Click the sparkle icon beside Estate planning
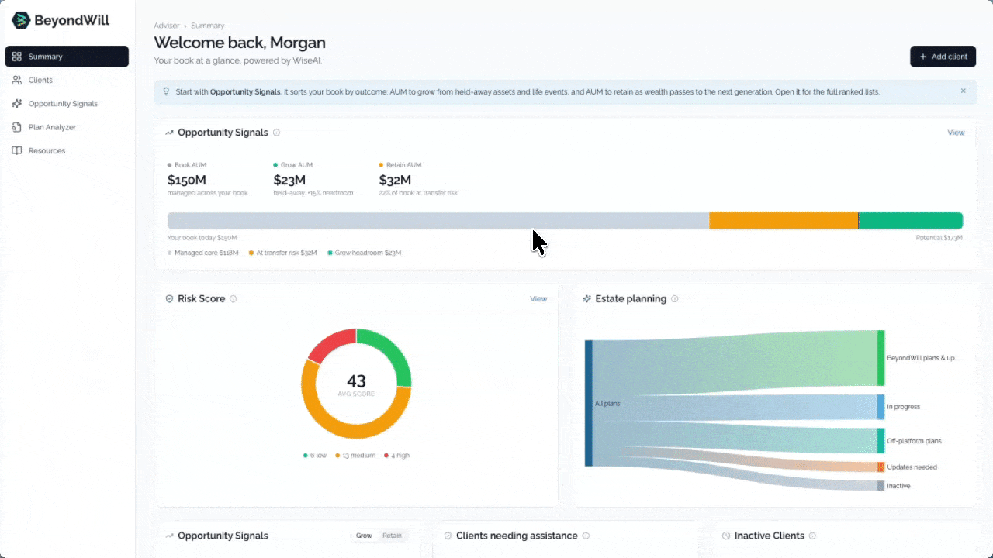Viewport: 993px width, 558px height. pos(587,298)
